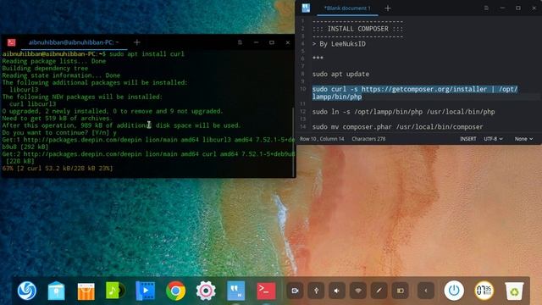Viewport: 542px width, 305px height.
Task: Click the sudo mv composer.phar line
Action: click(x=398, y=127)
